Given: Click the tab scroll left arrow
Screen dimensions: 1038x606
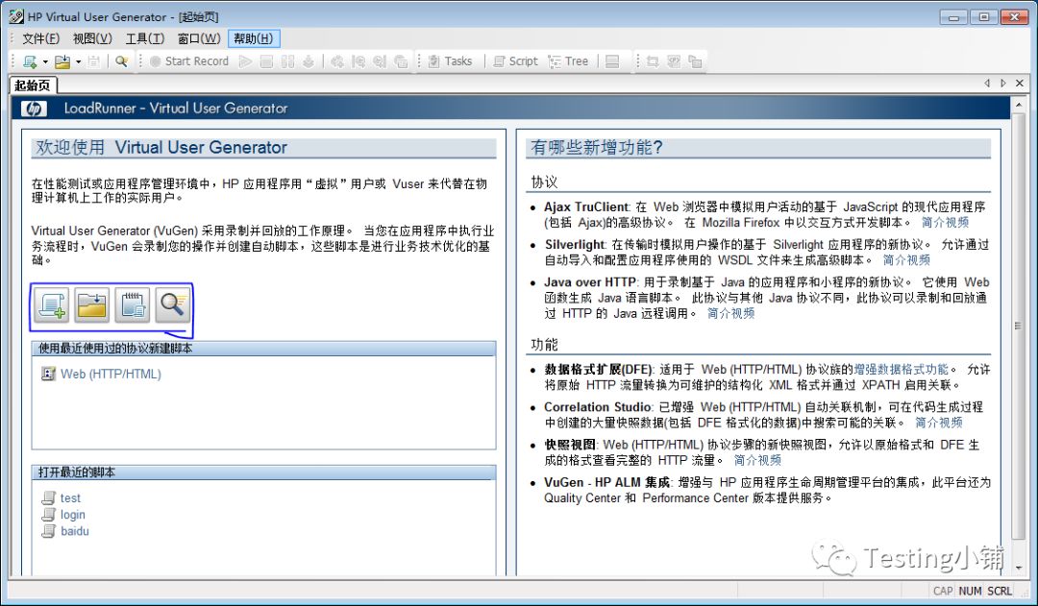Looking at the screenshot, I should tap(987, 84).
